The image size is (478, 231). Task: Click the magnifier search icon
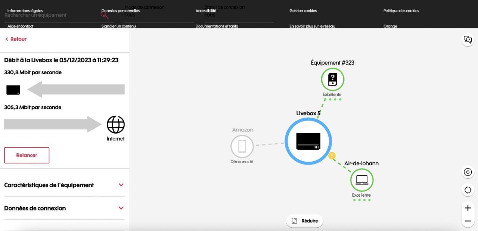[x=105, y=15]
